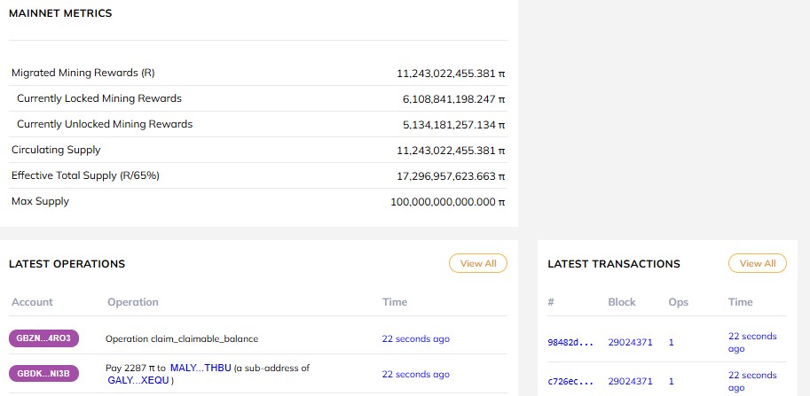The height and width of the screenshot is (396, 810).
Task: Click View All in Latest Operations
Action: point(478,263)
